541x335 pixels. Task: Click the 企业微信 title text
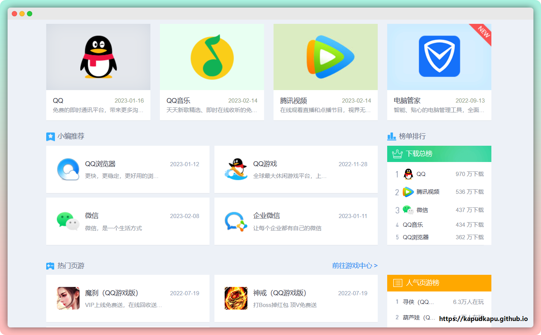tap(266, 216)
